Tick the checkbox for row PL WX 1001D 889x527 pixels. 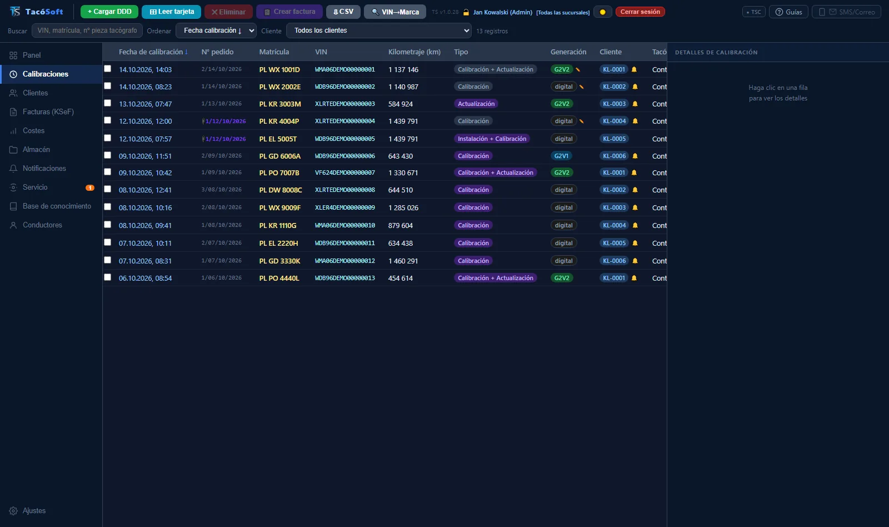108,69
